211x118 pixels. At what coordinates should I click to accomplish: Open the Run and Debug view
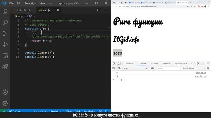pos(5,45)
